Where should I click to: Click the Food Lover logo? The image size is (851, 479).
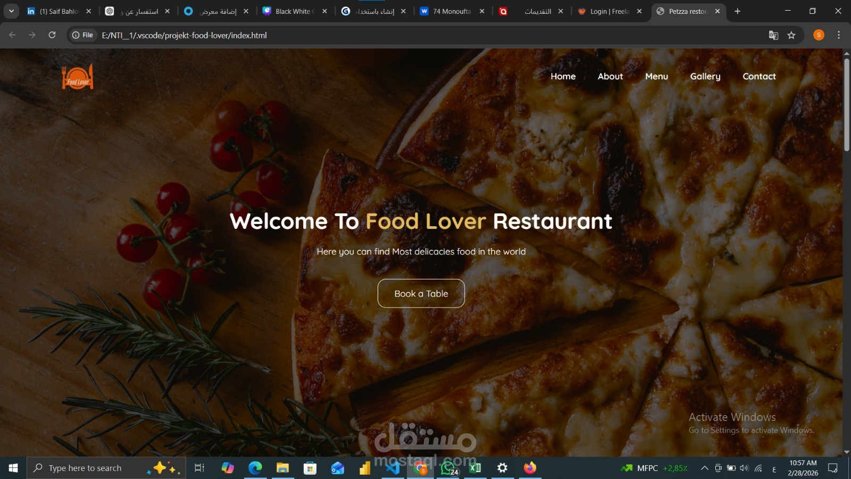point(78,77)
